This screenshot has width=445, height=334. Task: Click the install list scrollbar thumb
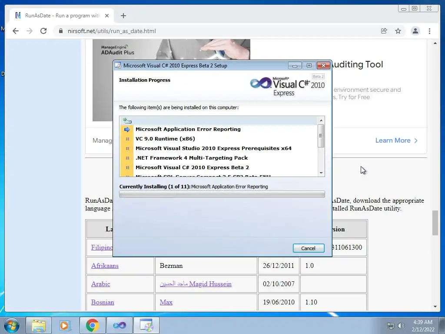click(x=321, y=136)
